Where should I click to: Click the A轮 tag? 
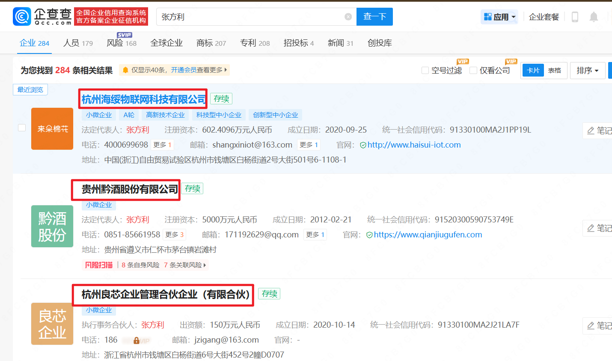(129, 115)
